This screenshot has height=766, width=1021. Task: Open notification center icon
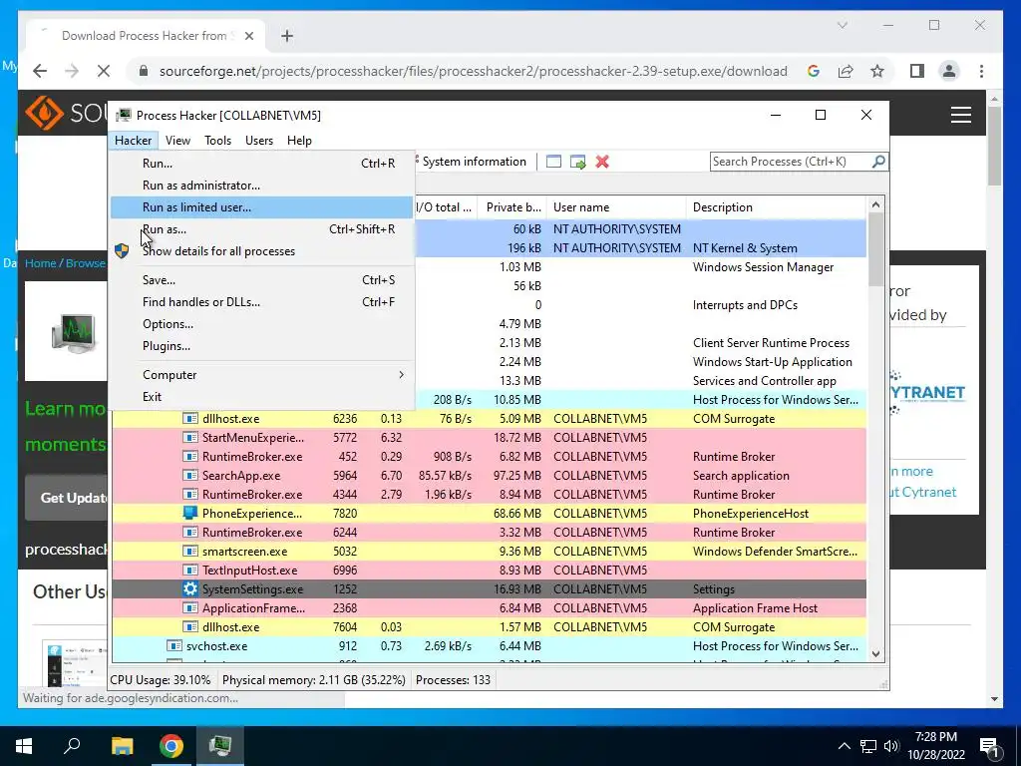989,746
